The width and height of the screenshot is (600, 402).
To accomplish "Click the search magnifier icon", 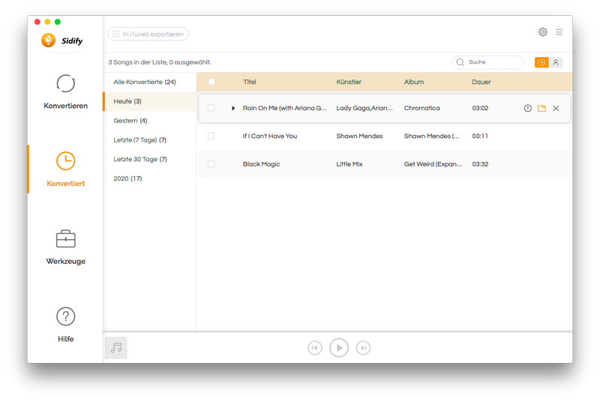I will [x=460, y=62].
